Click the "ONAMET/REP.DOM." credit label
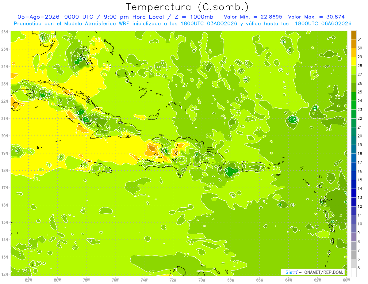This screenshot has height=284, width=368. (x=324, y=272)
